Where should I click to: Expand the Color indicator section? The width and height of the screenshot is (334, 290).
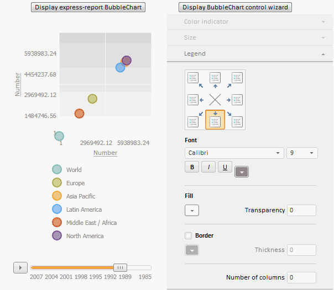tap(250, 22)
